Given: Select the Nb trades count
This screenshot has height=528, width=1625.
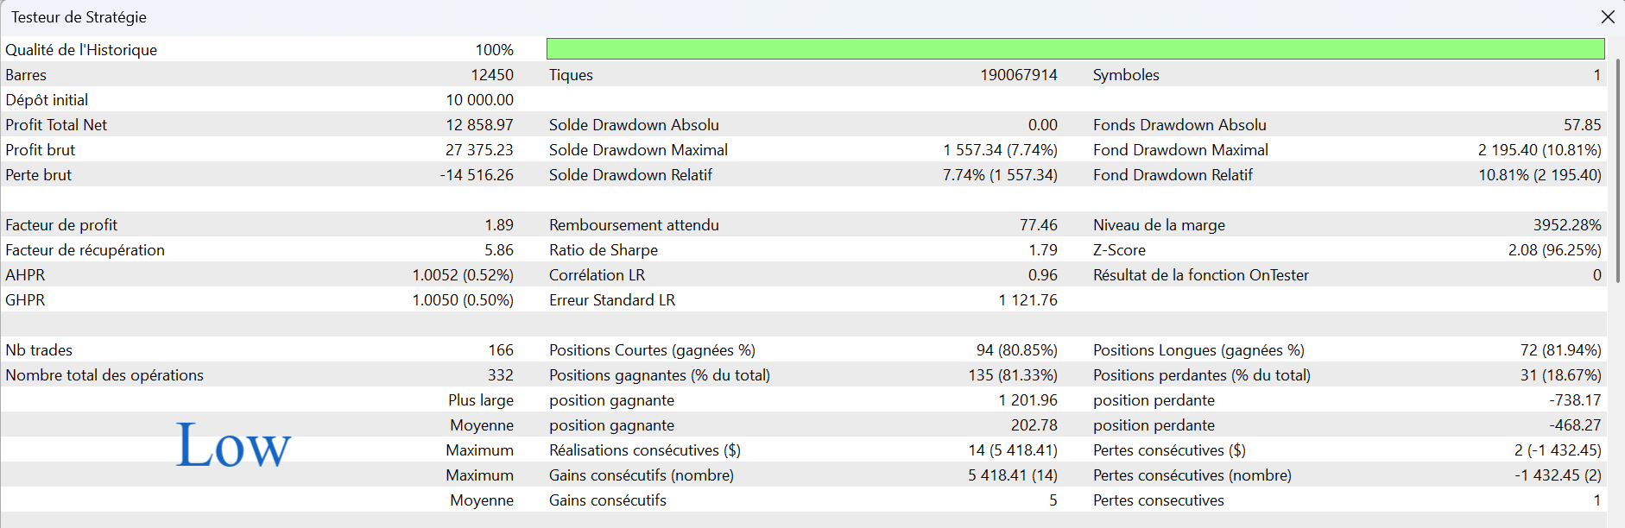Looking at the screenshot, I should tap(501, 350).
